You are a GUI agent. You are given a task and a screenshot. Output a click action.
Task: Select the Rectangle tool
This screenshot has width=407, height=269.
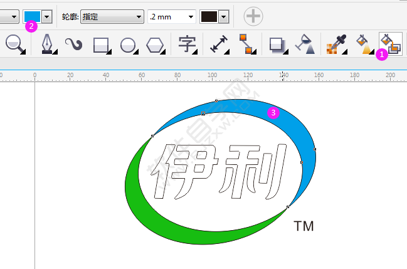click(102, 45)
